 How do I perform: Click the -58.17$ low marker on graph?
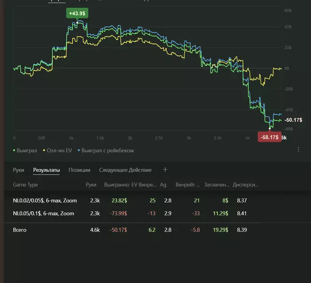[270, 137]
